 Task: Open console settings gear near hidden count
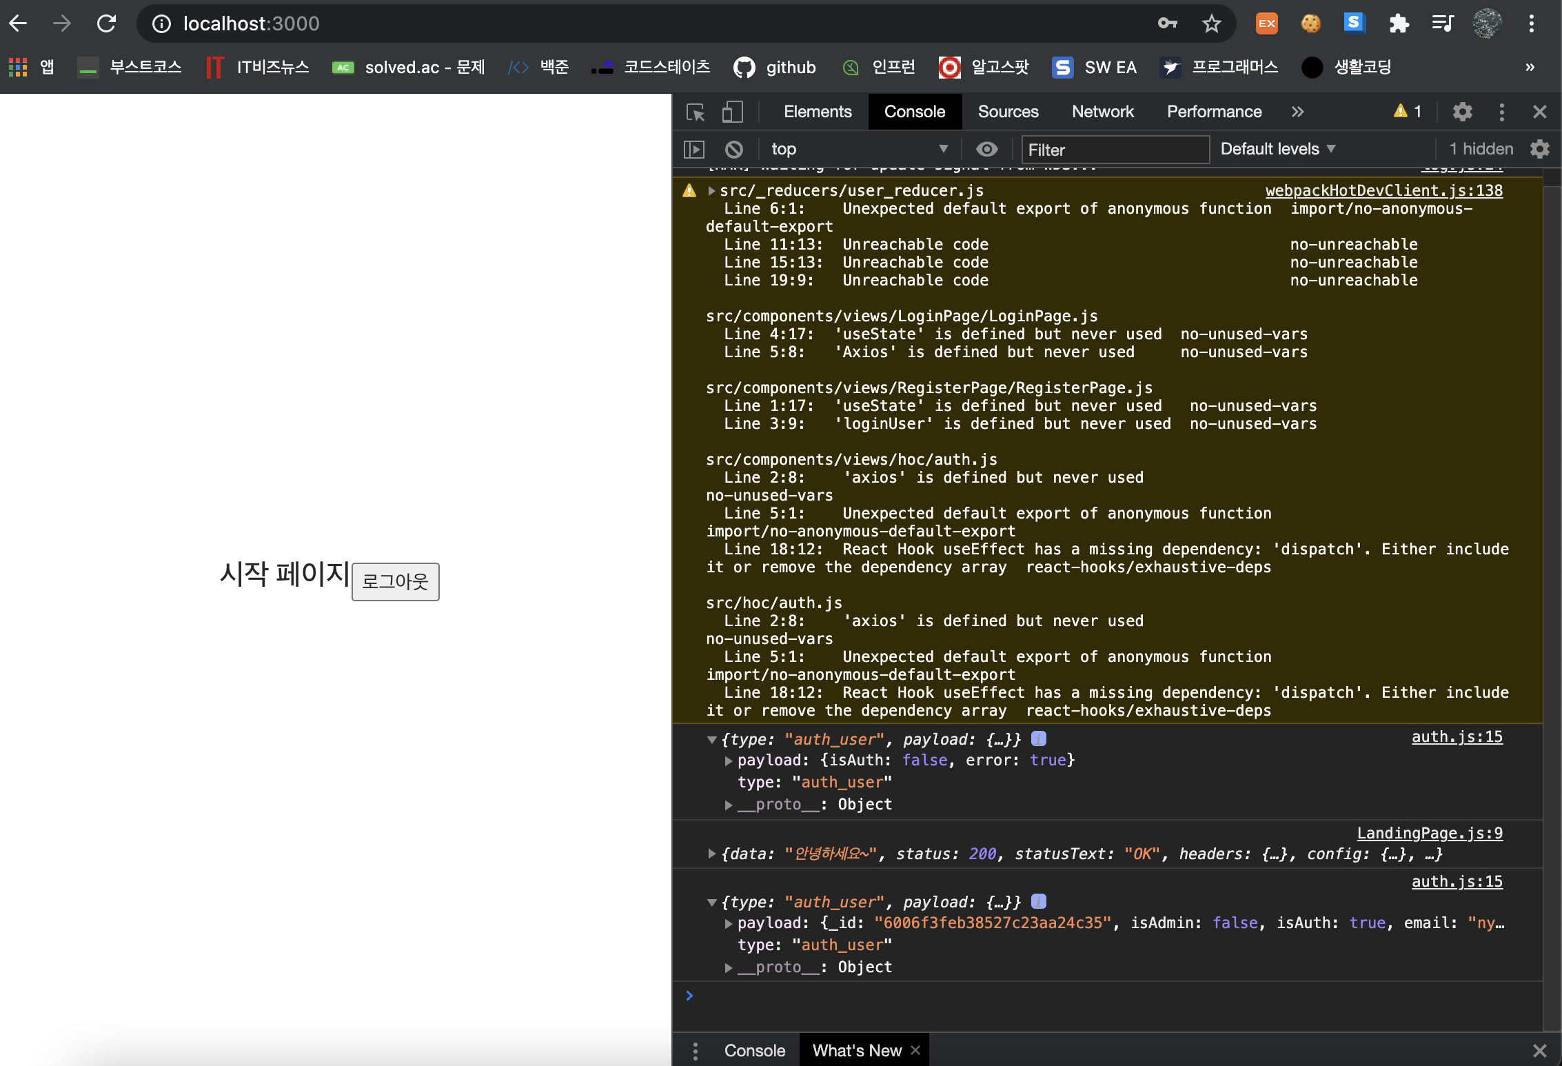coord(1540,149)
